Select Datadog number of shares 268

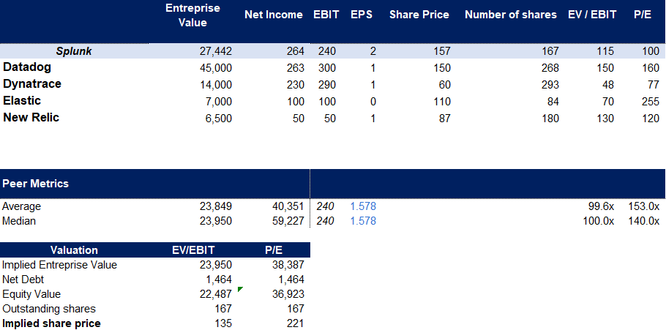point(550,68)
